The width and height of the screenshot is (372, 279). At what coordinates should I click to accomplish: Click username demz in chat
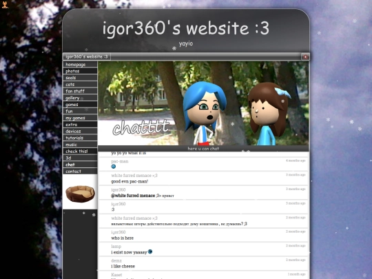[x=116, y=260]
